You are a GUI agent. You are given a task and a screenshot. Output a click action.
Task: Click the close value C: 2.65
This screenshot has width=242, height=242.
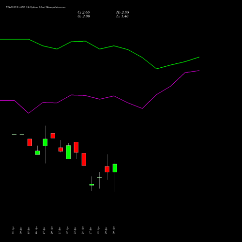tap(84, 12)
